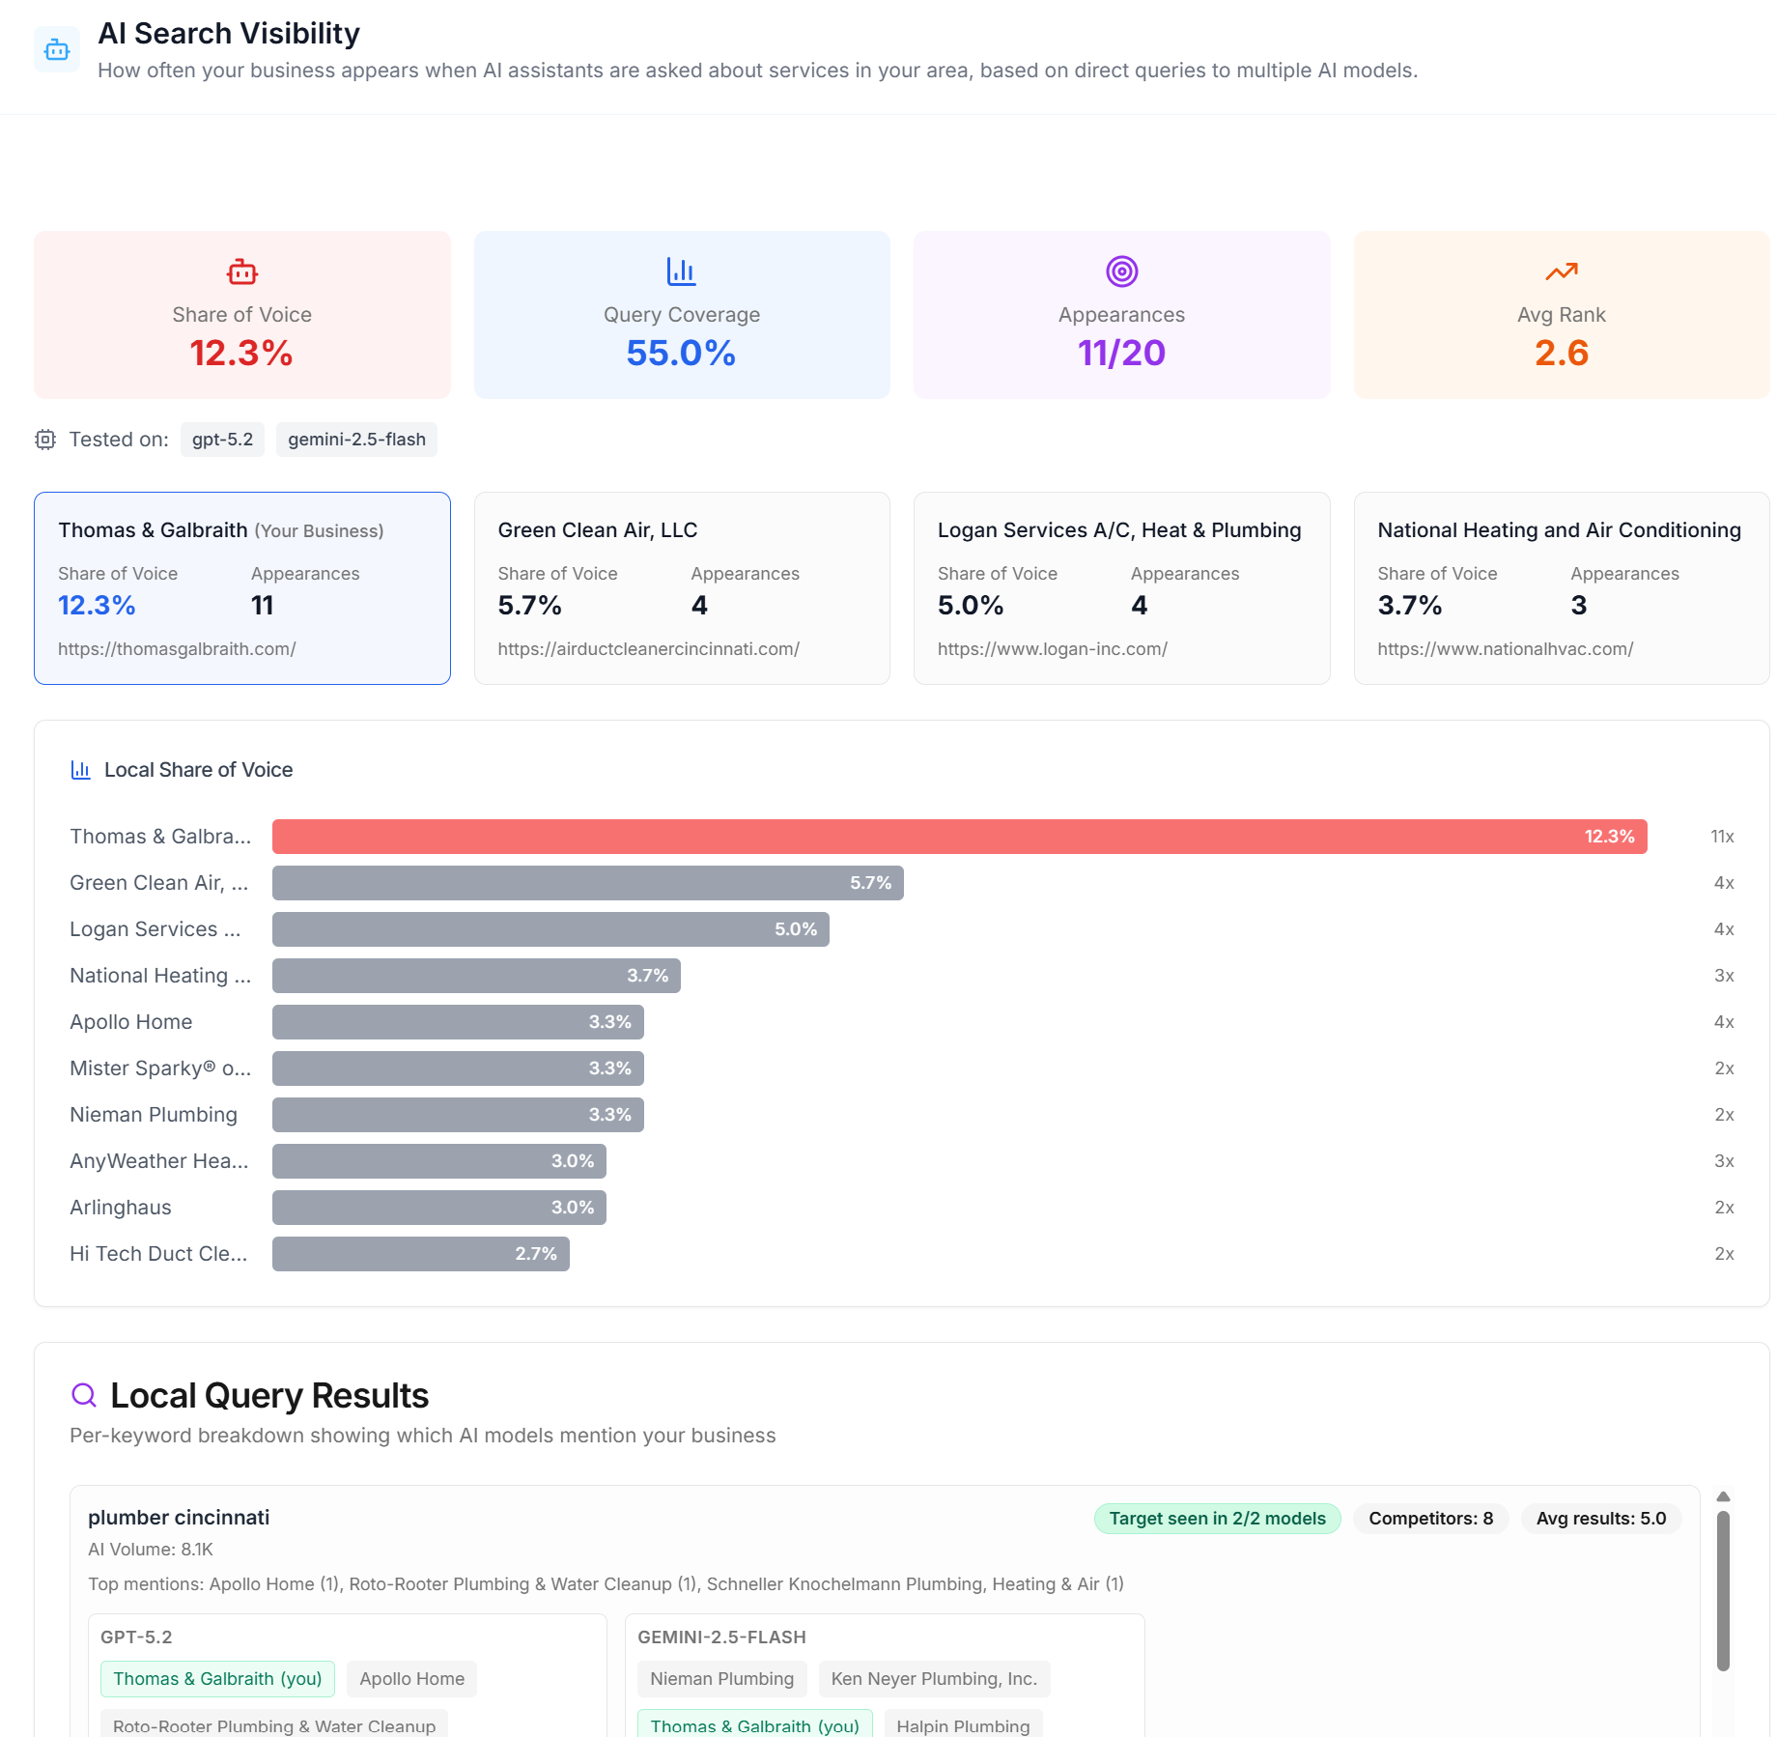1777x1737 pixels.
Task: Click the Query Coverage bar chart icon
Action: coord(681,271)
